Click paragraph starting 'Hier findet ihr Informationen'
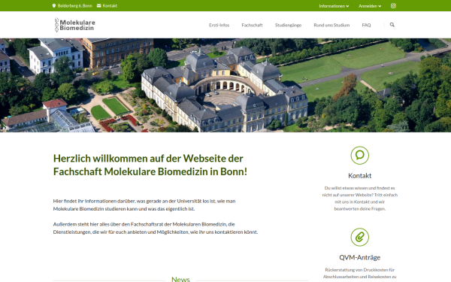This screenshot has height=282, width=451. (144, 205)
